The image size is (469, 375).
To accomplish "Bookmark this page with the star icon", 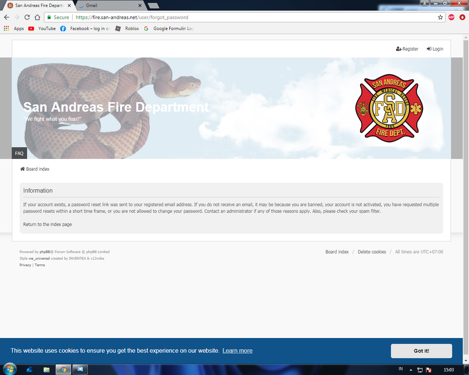I will 440,17.
